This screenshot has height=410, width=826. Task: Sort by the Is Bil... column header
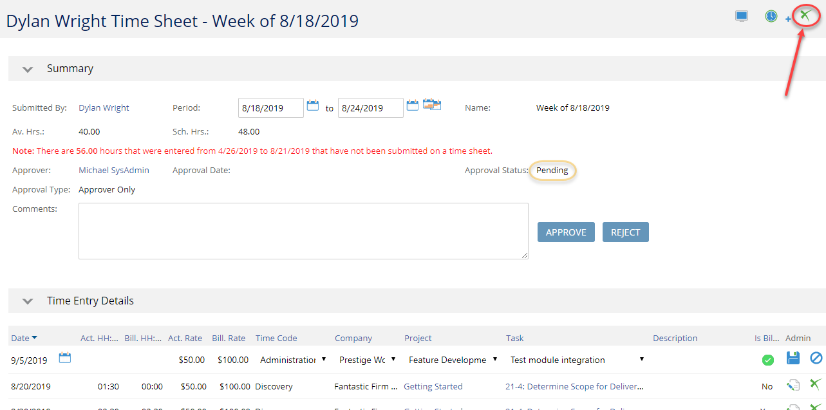pyautogui.click(x=767, y=338)
